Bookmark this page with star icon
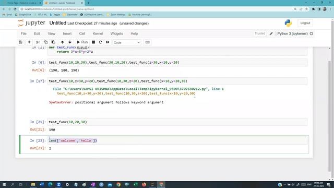Viewport: 334px width, 188px height. pos(306,9)
